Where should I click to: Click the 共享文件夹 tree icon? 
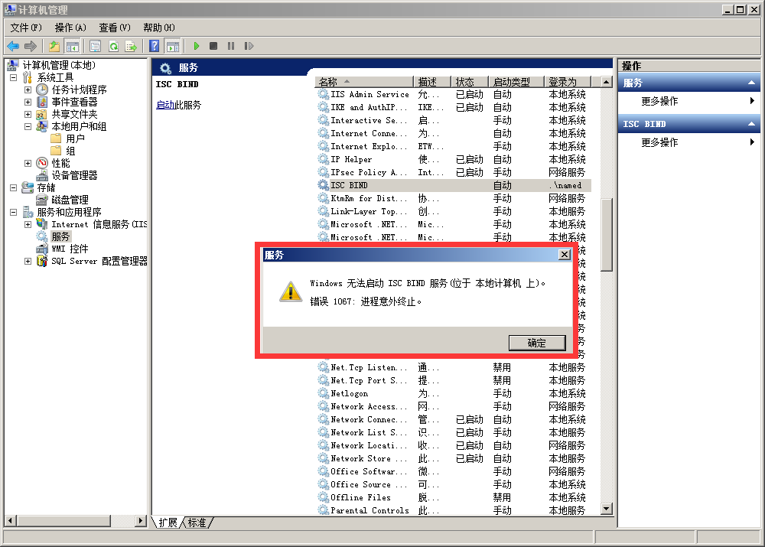tap(42, 114)
